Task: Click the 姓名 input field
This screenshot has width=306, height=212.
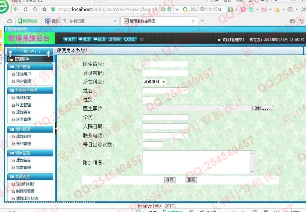Action: click(x=165, y=91)
